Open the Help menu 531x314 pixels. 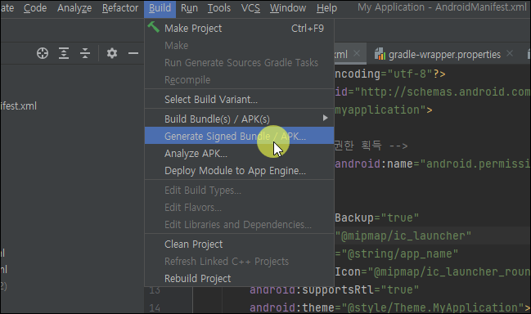[326, 8]
